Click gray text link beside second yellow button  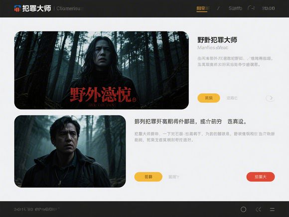[174, 177]
